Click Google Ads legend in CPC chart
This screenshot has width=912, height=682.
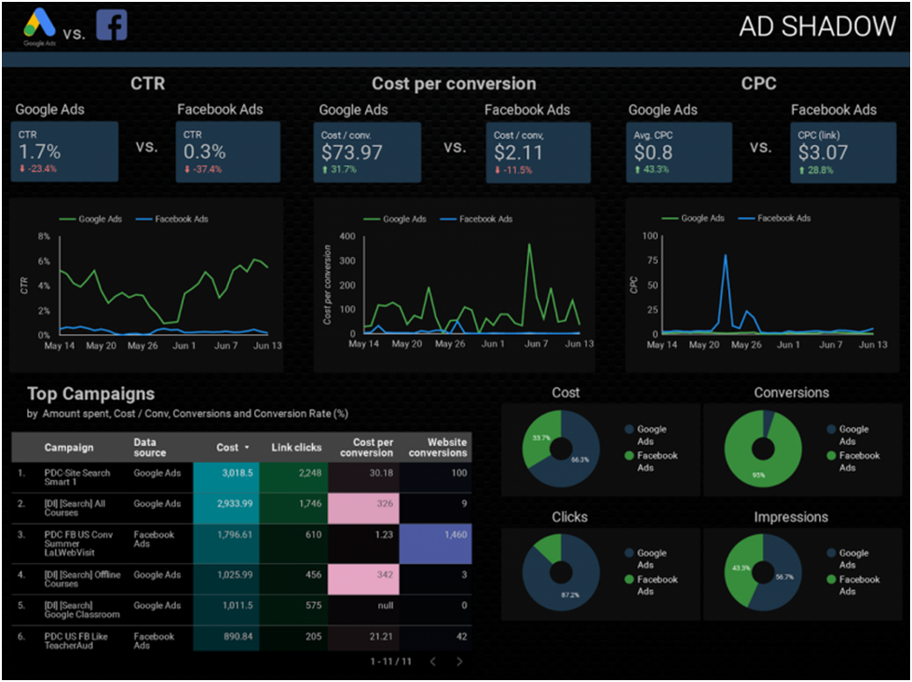[x=693, y=219]
